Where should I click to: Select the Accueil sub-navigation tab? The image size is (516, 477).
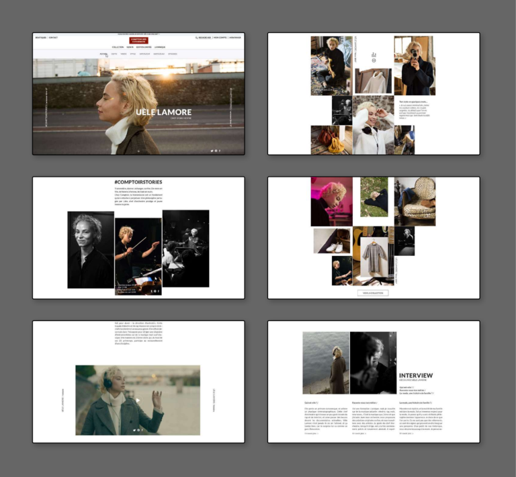pyautogui.click(x=103, y=54)
